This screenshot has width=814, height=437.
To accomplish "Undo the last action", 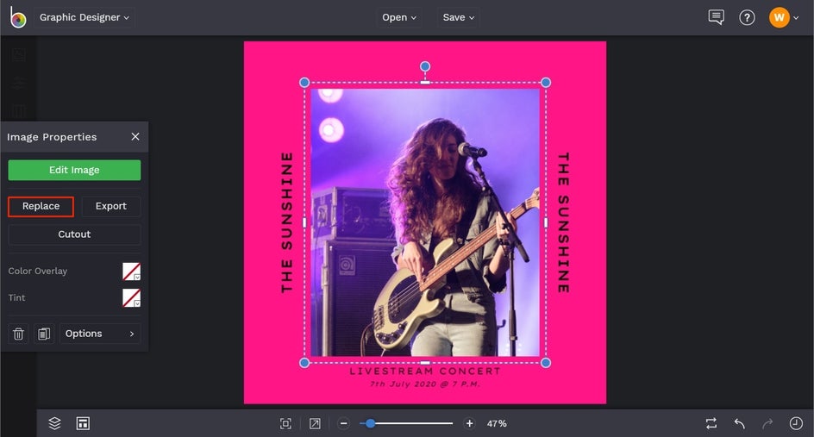I will click(740, 423).
